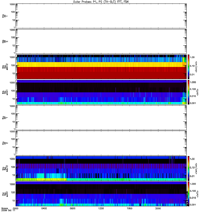
Task: Click the 0400 time axis label
Action: point(44,208)
